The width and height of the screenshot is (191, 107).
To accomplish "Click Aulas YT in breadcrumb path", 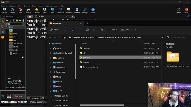I will click(x=127, y=37).
